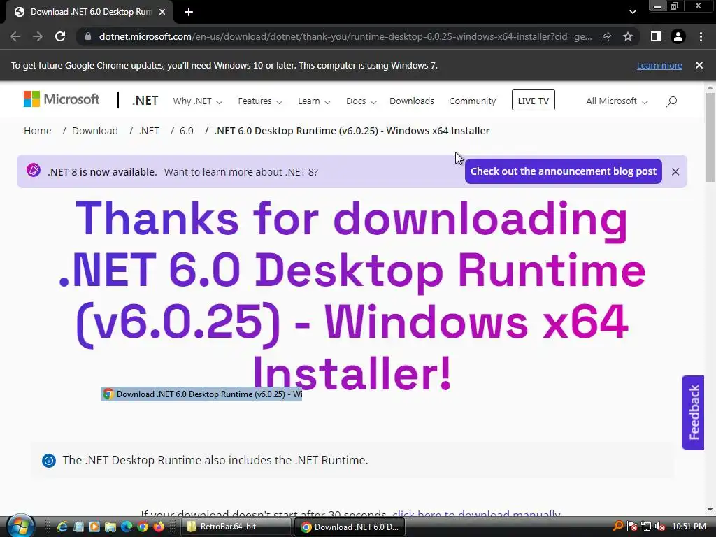Open a new tab with plus icon
Viewport: 716px width, 537px height.
(189, 12)
